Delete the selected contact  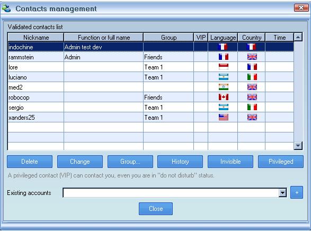tap(30, 162)
